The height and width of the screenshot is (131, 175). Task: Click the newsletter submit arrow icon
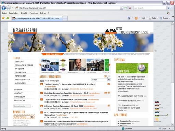[32, 117]
